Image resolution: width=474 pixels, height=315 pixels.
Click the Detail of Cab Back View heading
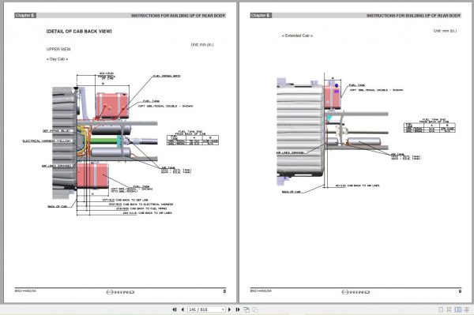click(x=79, y=31)
